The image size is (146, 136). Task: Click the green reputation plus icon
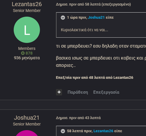click(x=23, y=53)
